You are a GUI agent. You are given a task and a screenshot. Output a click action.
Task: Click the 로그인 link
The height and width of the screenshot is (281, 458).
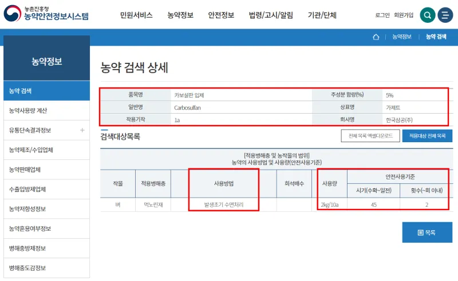(x=382, y=15)
